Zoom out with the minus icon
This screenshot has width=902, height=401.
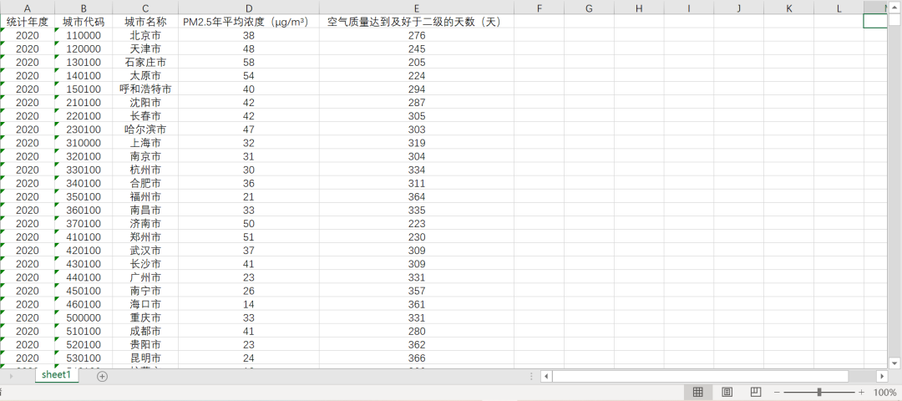pyautogui.click(x=776, y=393)
